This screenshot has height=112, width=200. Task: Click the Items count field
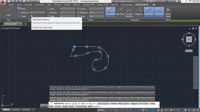point(37,9)
